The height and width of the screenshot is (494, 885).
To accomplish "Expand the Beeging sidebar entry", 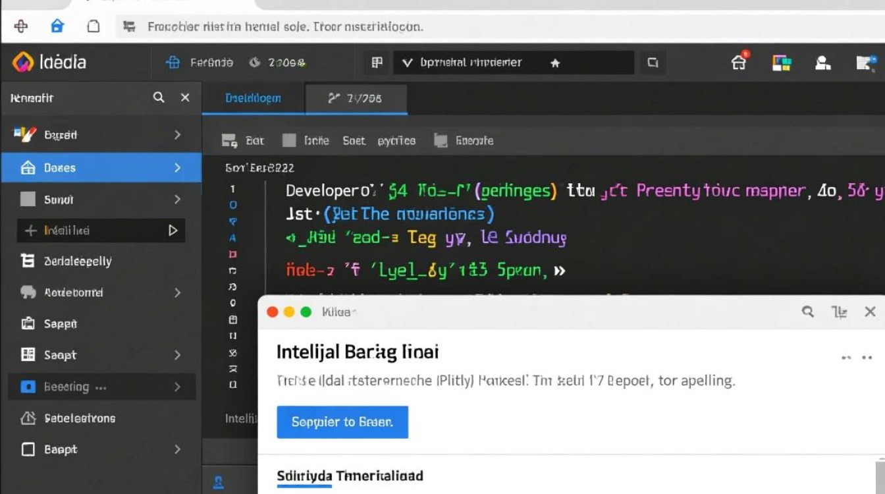I will tap(177, 387).
